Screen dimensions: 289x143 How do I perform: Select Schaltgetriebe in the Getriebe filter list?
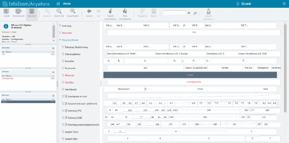click(28, 78)
